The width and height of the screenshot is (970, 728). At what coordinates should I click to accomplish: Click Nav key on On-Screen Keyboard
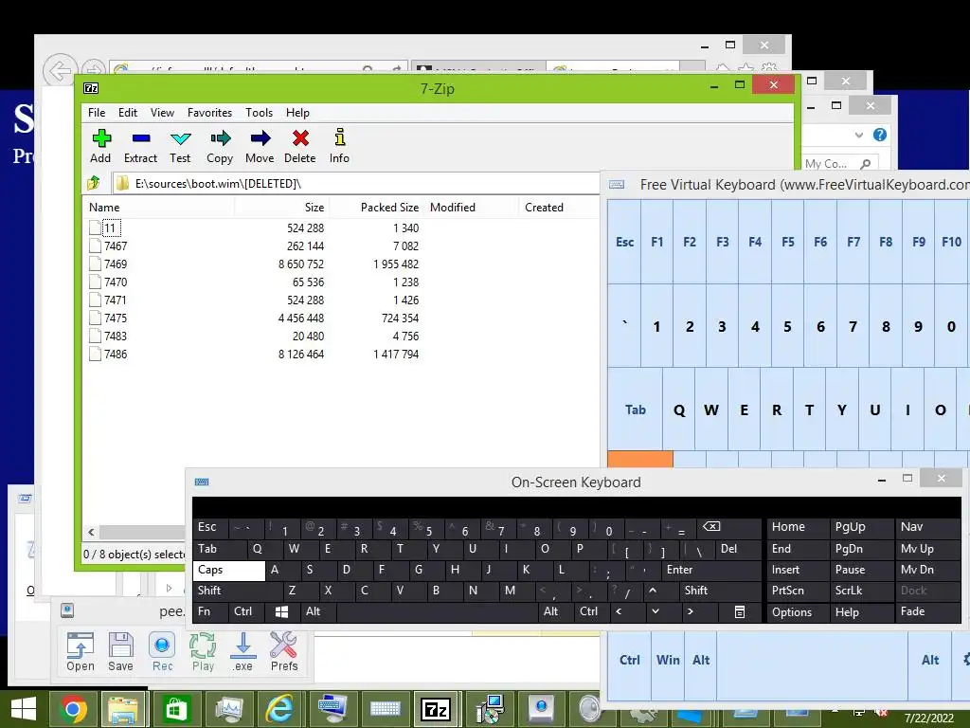928,527
